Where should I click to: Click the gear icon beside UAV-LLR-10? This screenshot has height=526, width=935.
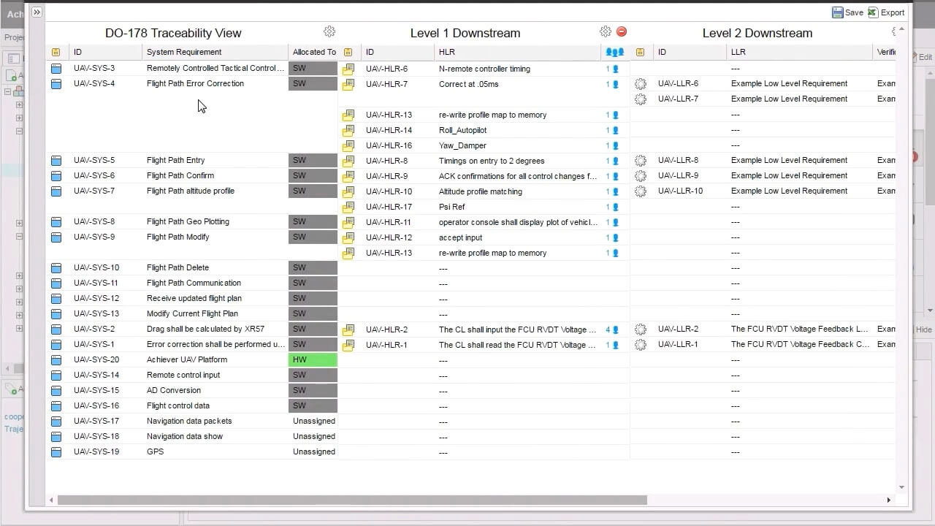[x=641, y=191]
